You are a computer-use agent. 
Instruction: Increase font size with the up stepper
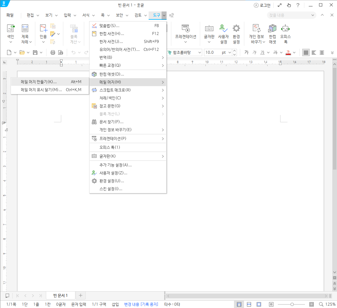(235, 51)
